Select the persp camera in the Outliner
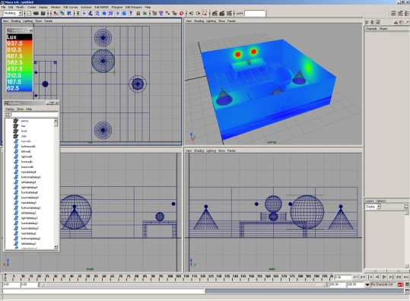The height and width of the screenshot is (301, 410). (24, 121)
